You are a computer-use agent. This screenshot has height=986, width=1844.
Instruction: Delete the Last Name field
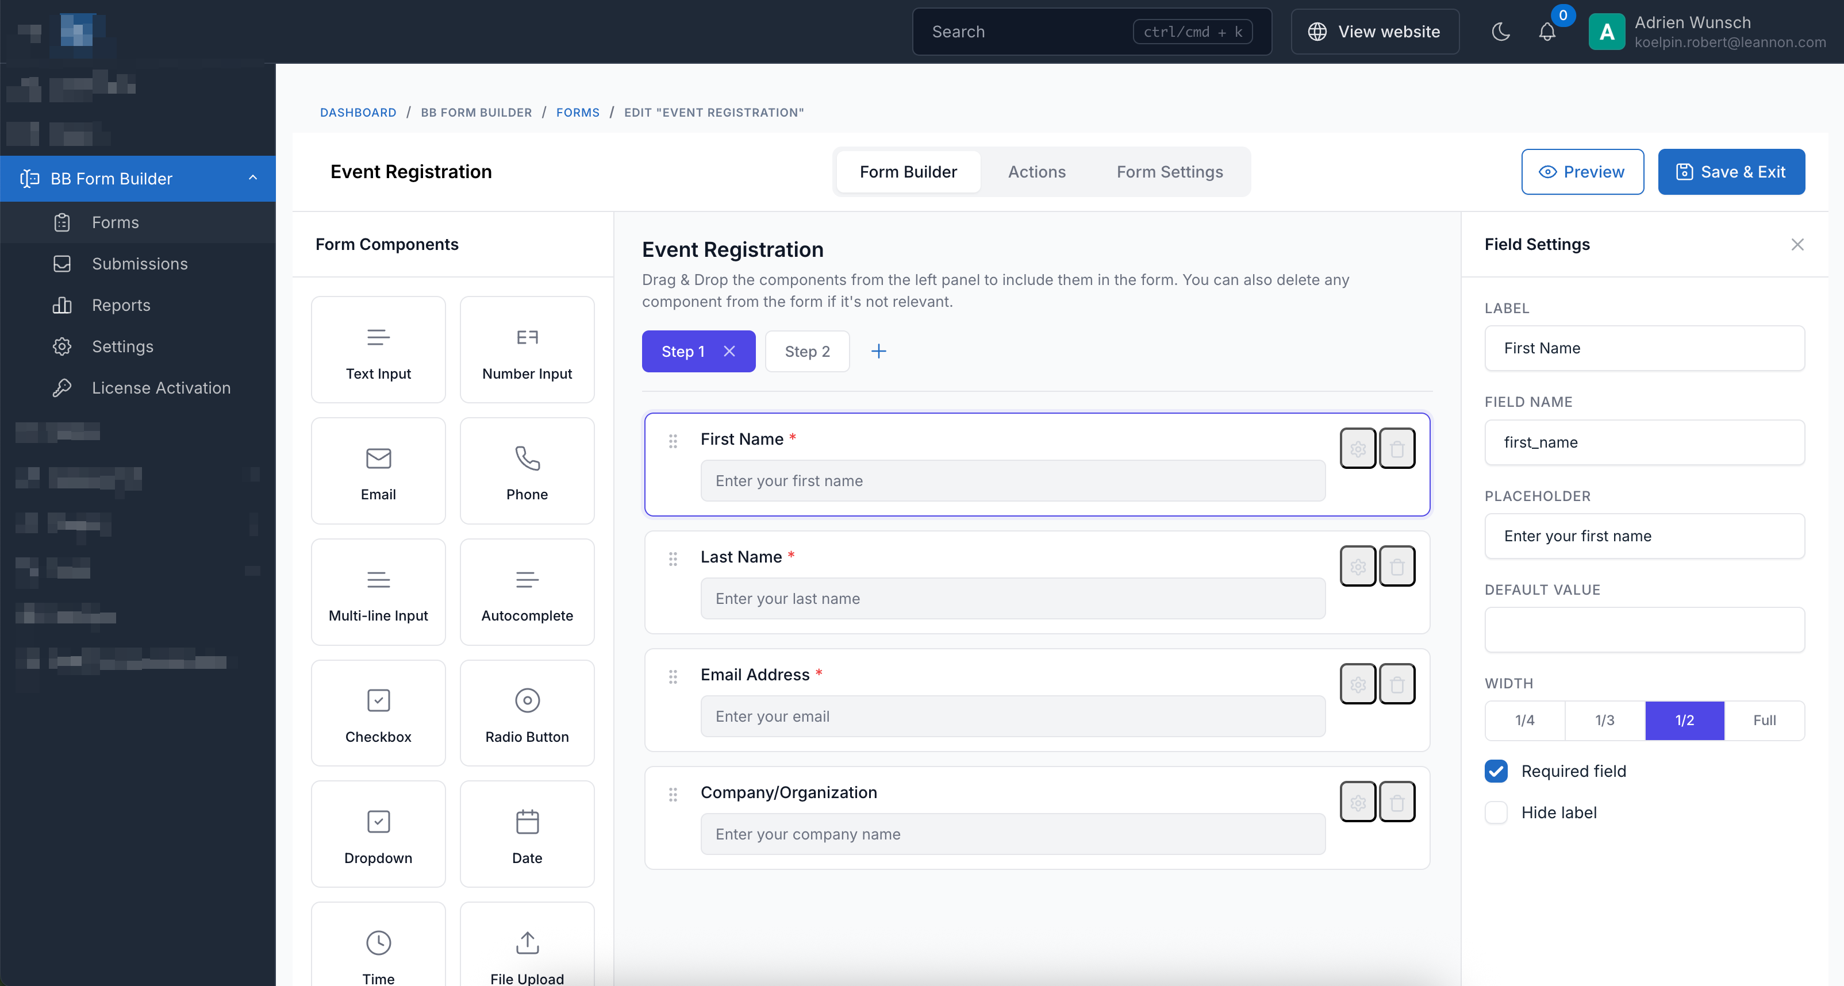tap(1397, 565)
